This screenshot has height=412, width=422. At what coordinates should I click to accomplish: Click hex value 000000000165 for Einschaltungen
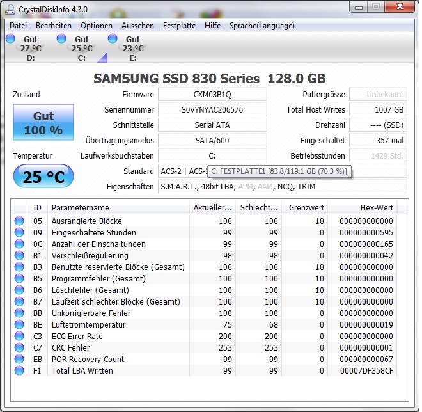pyautogui.click(x=366, y=244)
